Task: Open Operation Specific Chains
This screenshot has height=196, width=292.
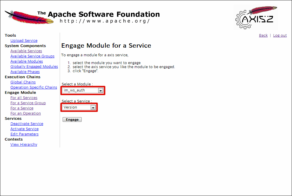Action: point(34,87)
